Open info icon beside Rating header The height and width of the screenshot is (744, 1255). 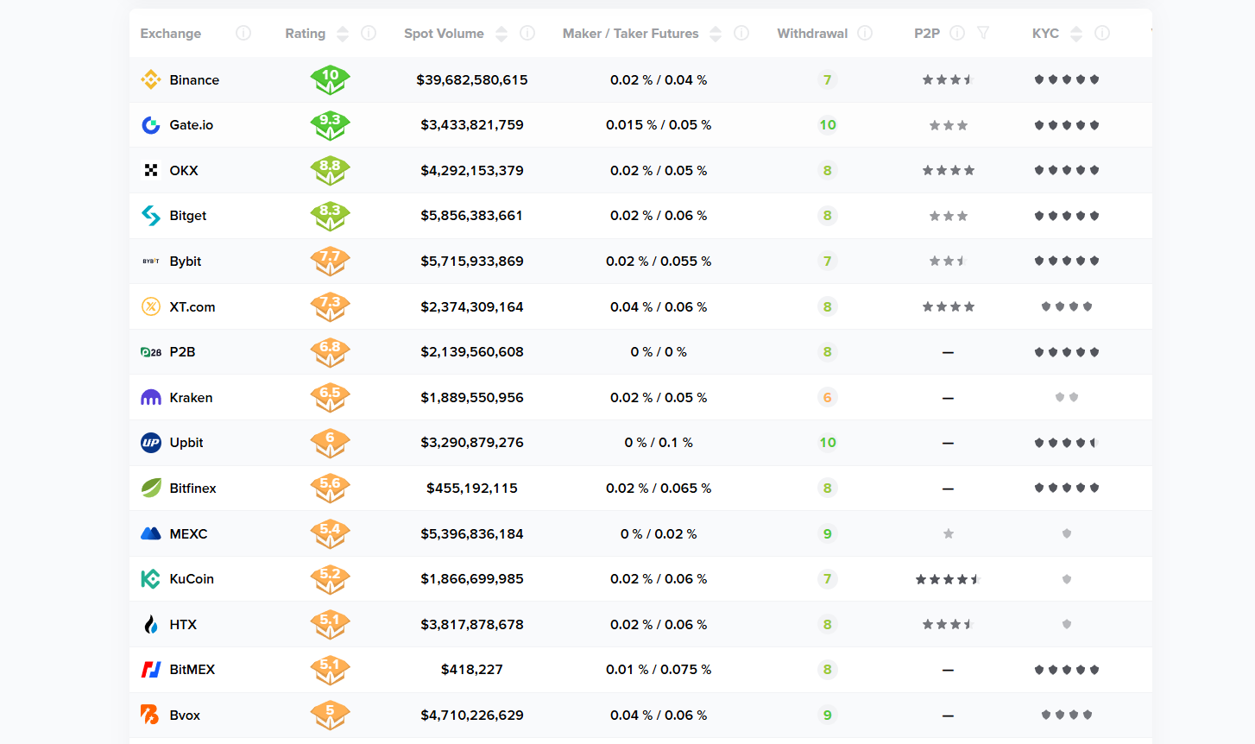(x=369, y=33)
